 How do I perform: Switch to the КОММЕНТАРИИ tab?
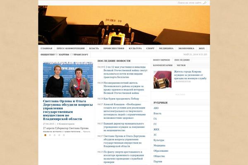[162, 65]
